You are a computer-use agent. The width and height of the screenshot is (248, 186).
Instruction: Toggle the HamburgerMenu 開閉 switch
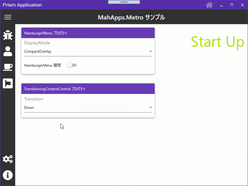click(x=72, y=65)
